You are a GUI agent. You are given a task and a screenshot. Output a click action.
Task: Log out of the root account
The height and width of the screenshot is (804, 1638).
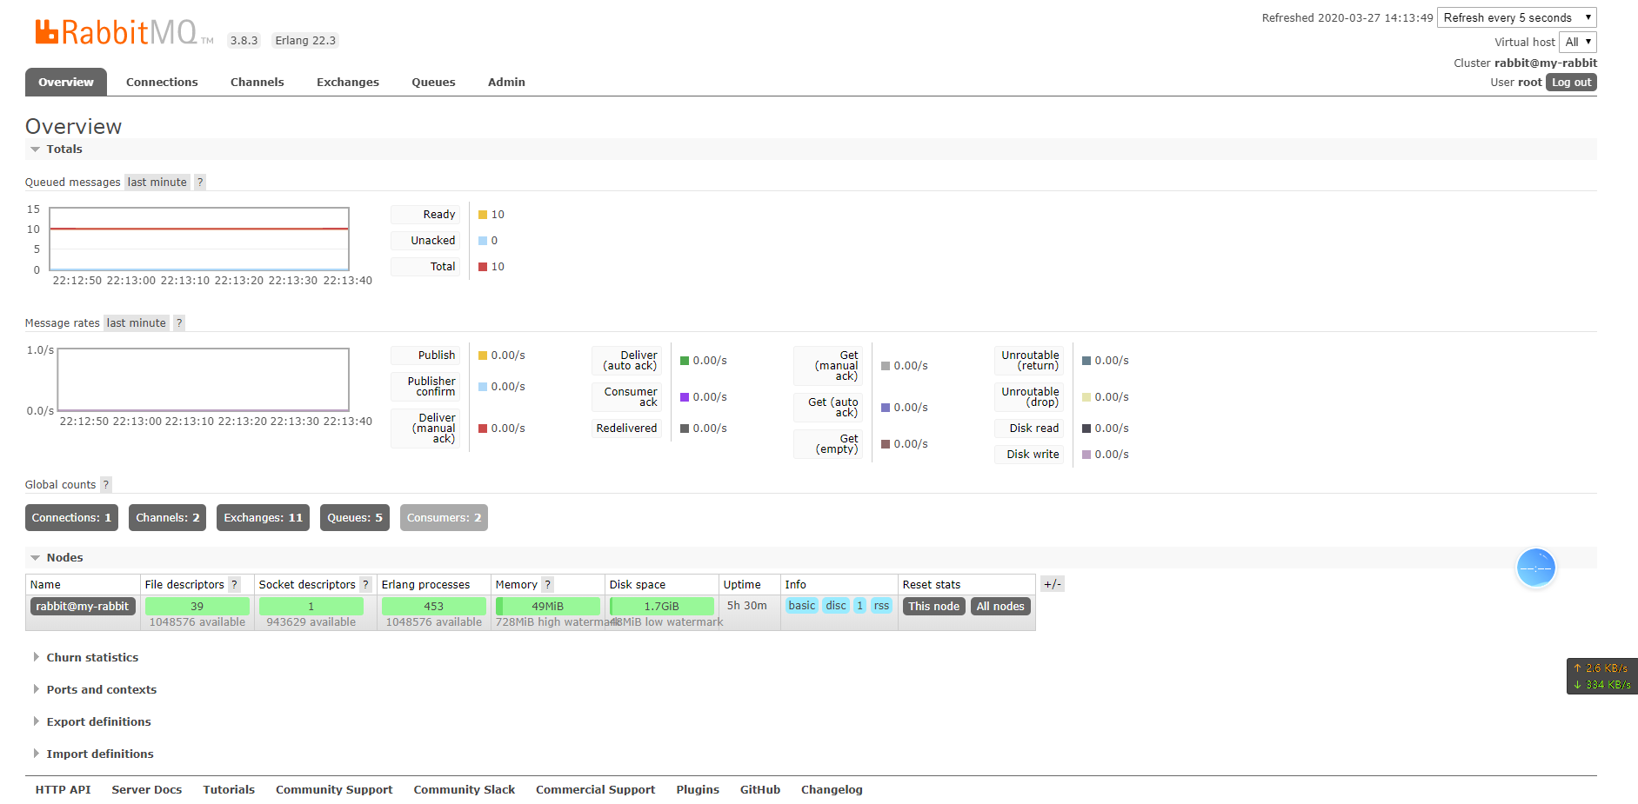1571,83
